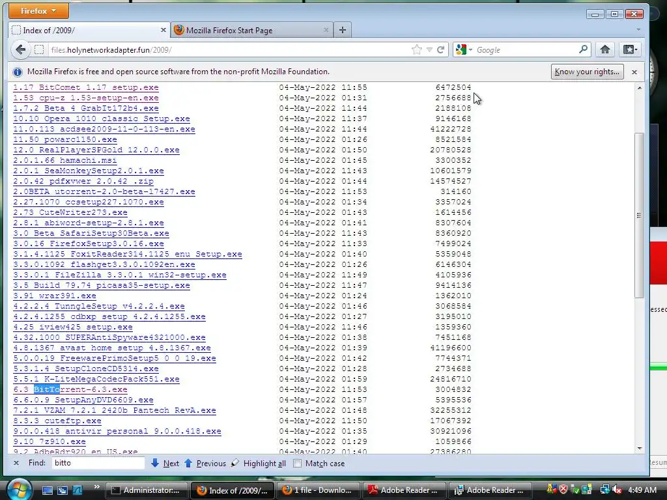Click the Find text field containing bitto
The width and height of the screenshot is (667, 500).
tap(98, 463)
